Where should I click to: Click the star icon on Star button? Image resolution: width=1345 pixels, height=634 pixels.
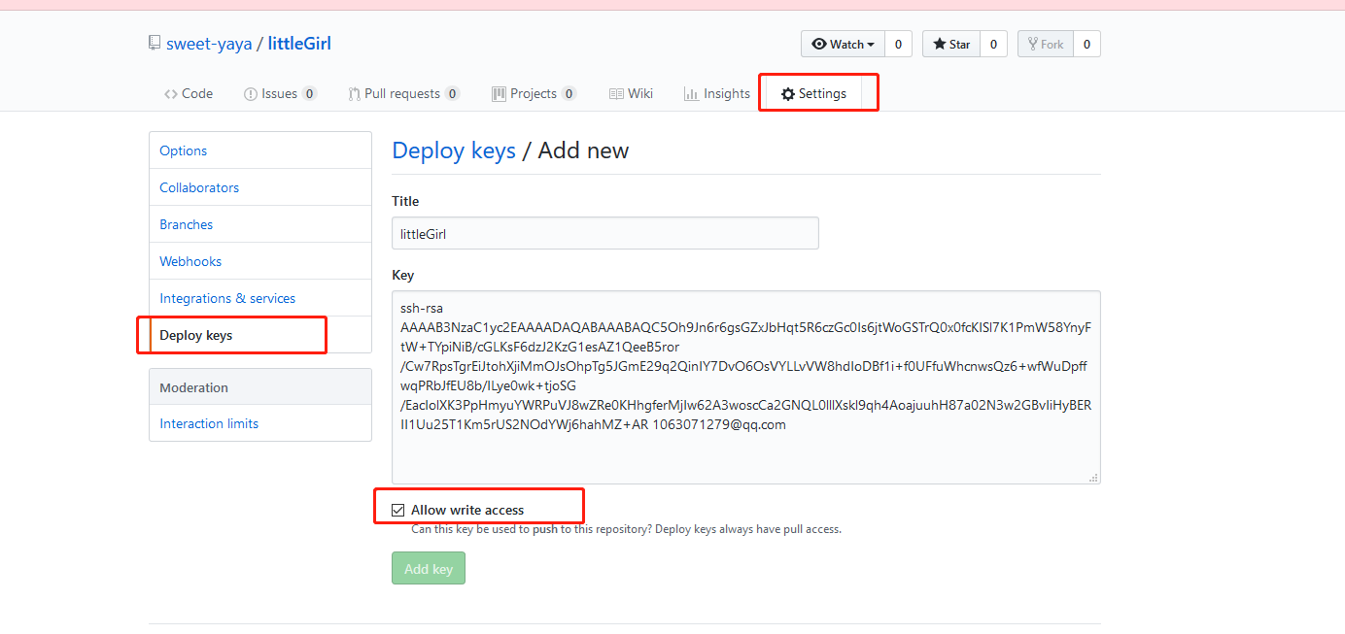pyautogui.click(x=940, y=44)
